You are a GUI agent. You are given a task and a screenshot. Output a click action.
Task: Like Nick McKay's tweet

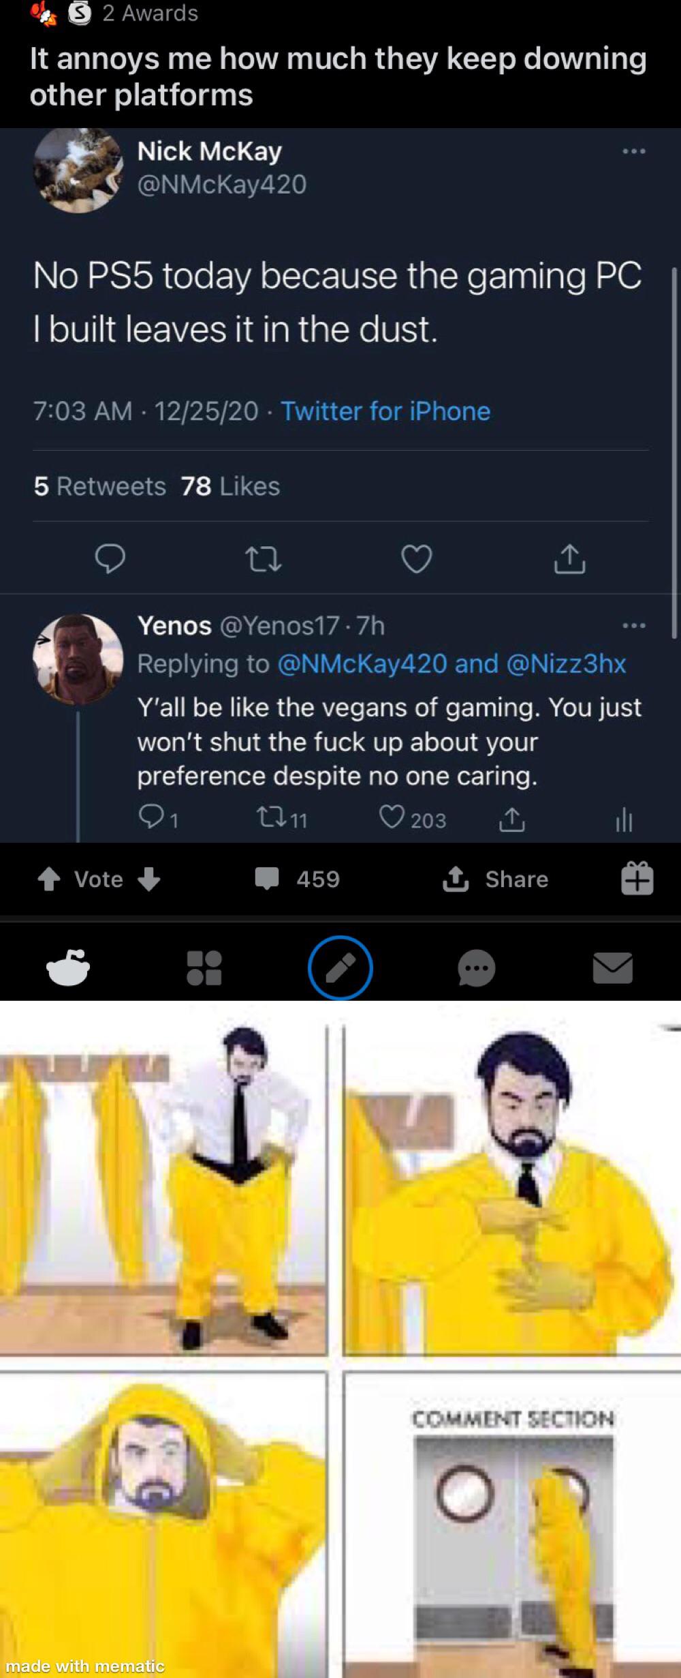416,559
